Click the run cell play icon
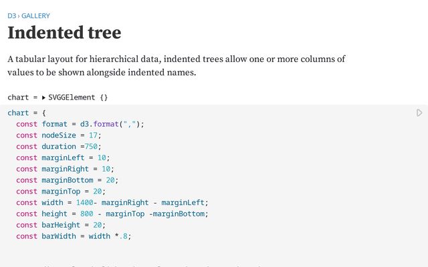This screenshot has height=267, width=428. click(x=419, y=113)
